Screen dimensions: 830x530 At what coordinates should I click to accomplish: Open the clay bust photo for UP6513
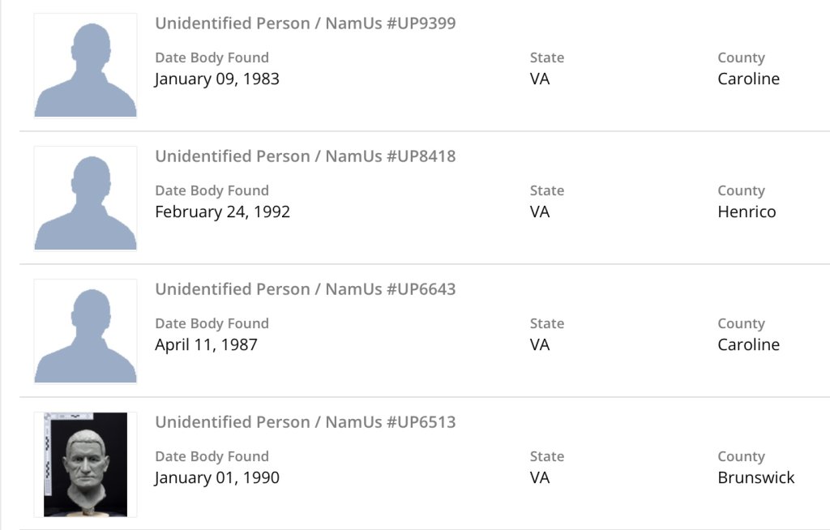tap(85, 464)
